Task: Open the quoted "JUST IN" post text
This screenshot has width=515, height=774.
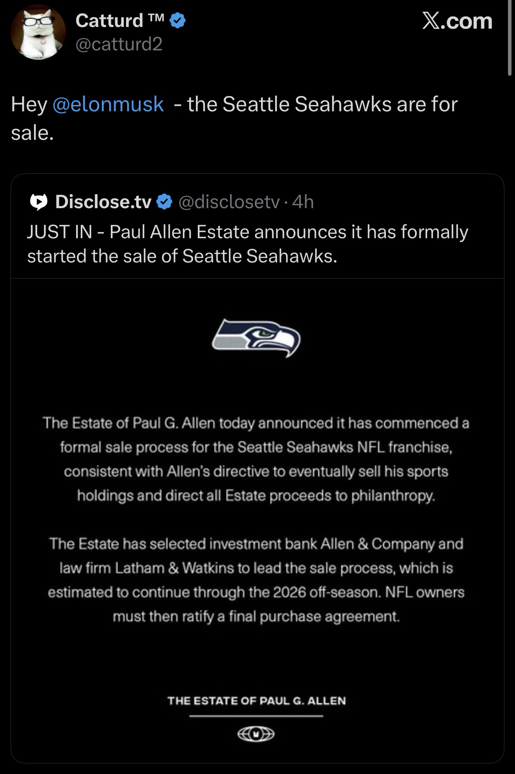Action: point(247,244)
